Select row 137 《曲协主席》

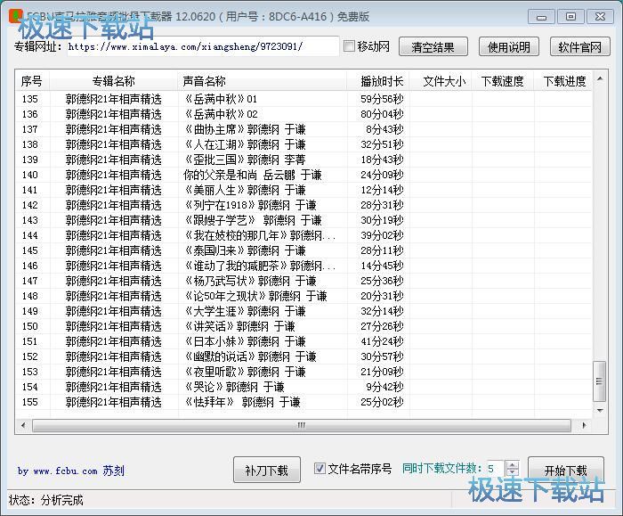[304, 129]
